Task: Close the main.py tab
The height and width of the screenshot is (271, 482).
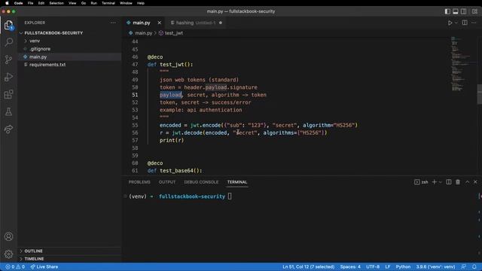Action: [x=159, y=23]
